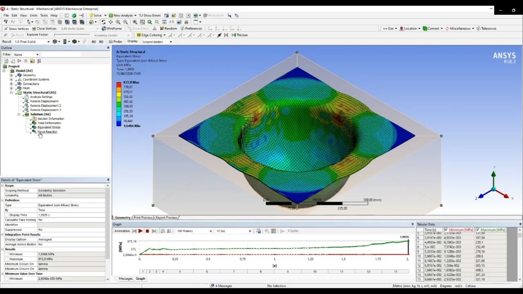Toggle Thicken edge display
Image resolution: width=523 pixels, height=294 pixels.
[240, 35]
